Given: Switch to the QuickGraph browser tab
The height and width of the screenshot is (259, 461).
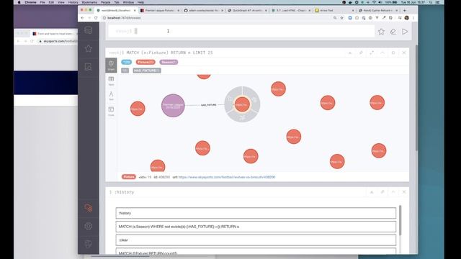Looking at the screenshot, I should (x=248, y=10).
